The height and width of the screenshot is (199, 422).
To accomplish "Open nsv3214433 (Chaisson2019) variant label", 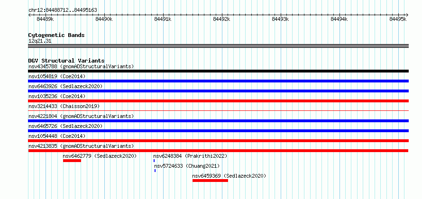I will 64,106.
